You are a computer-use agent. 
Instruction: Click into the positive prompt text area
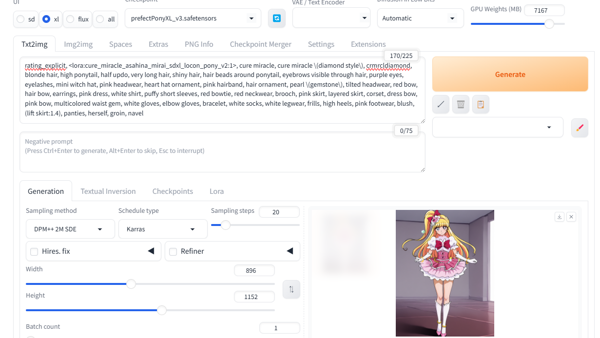click(222, 90)
